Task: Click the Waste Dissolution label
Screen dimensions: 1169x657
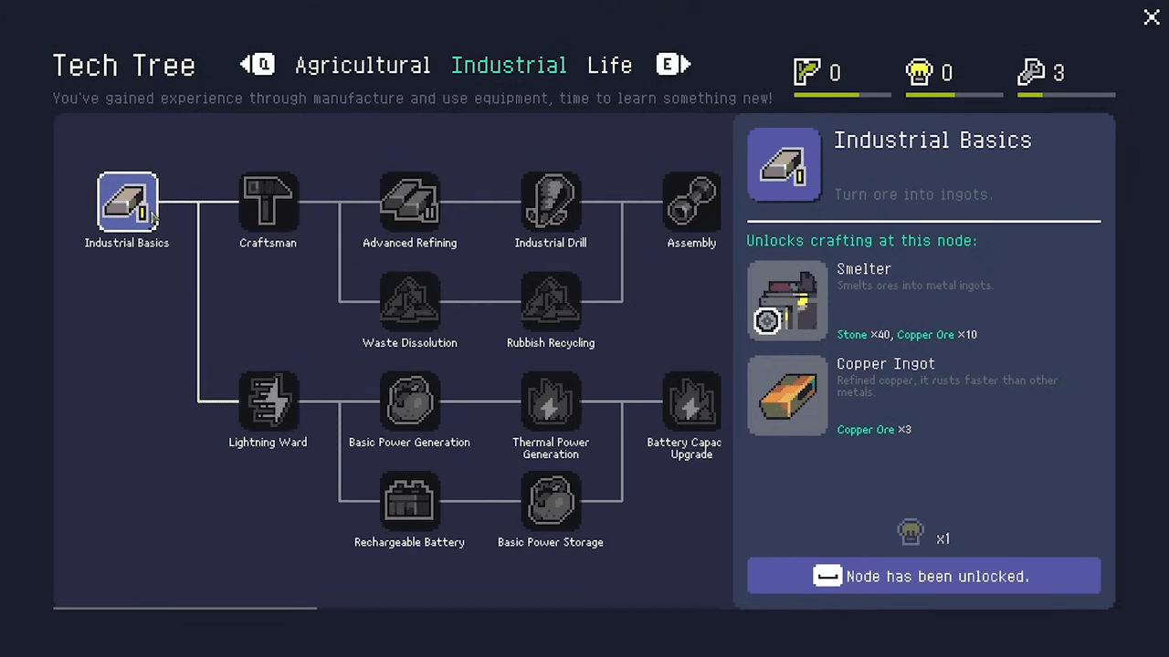Action: pos(409,343)
